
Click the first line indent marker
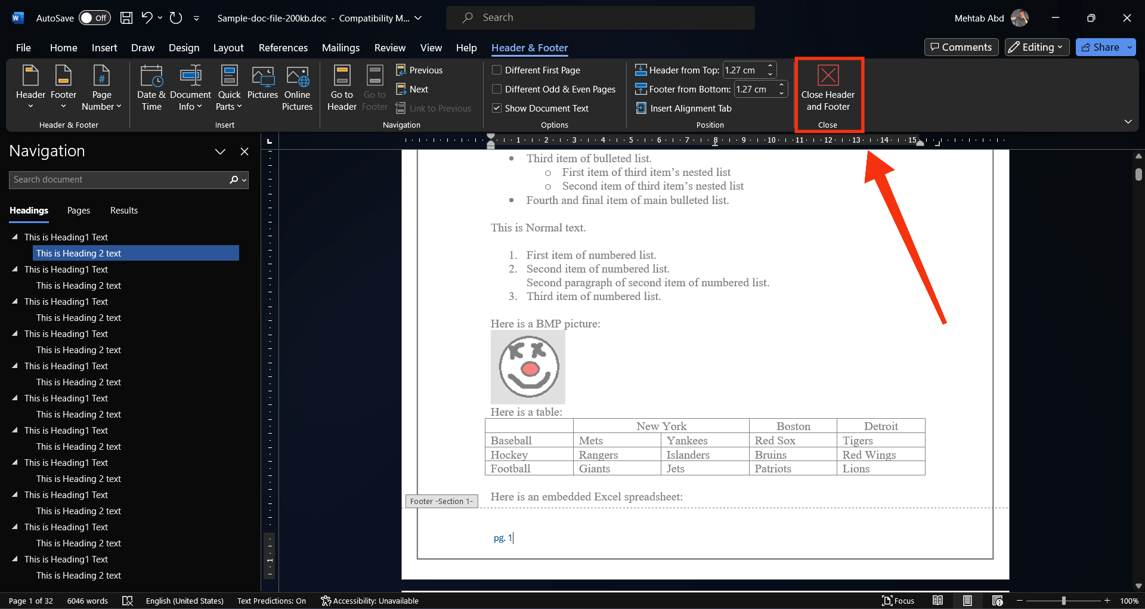491,137
